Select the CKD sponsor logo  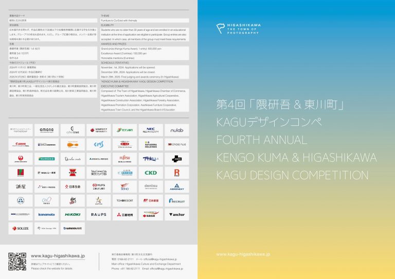pyautogui.click(x=151, y=173)
